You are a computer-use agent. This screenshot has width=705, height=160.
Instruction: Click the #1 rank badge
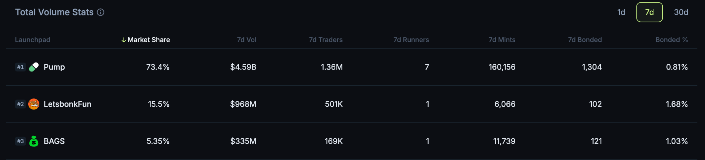pyautogui.click(x=20, y=67)
